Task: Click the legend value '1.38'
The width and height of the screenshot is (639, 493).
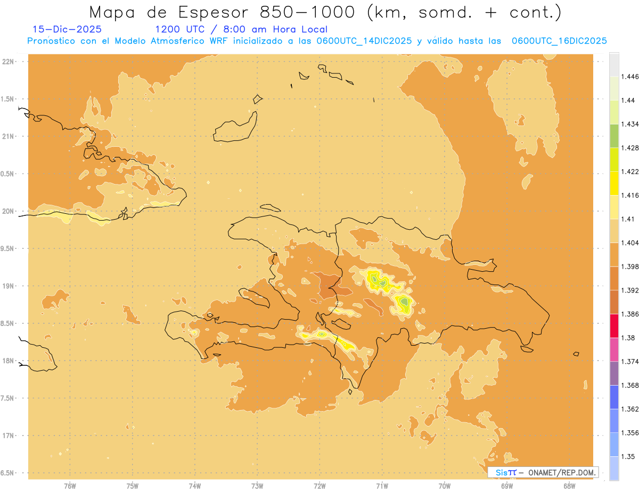Action: click(628, 338)
